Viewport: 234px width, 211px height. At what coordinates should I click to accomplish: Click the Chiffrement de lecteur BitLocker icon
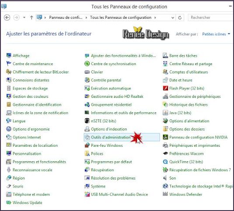point(9,72)
